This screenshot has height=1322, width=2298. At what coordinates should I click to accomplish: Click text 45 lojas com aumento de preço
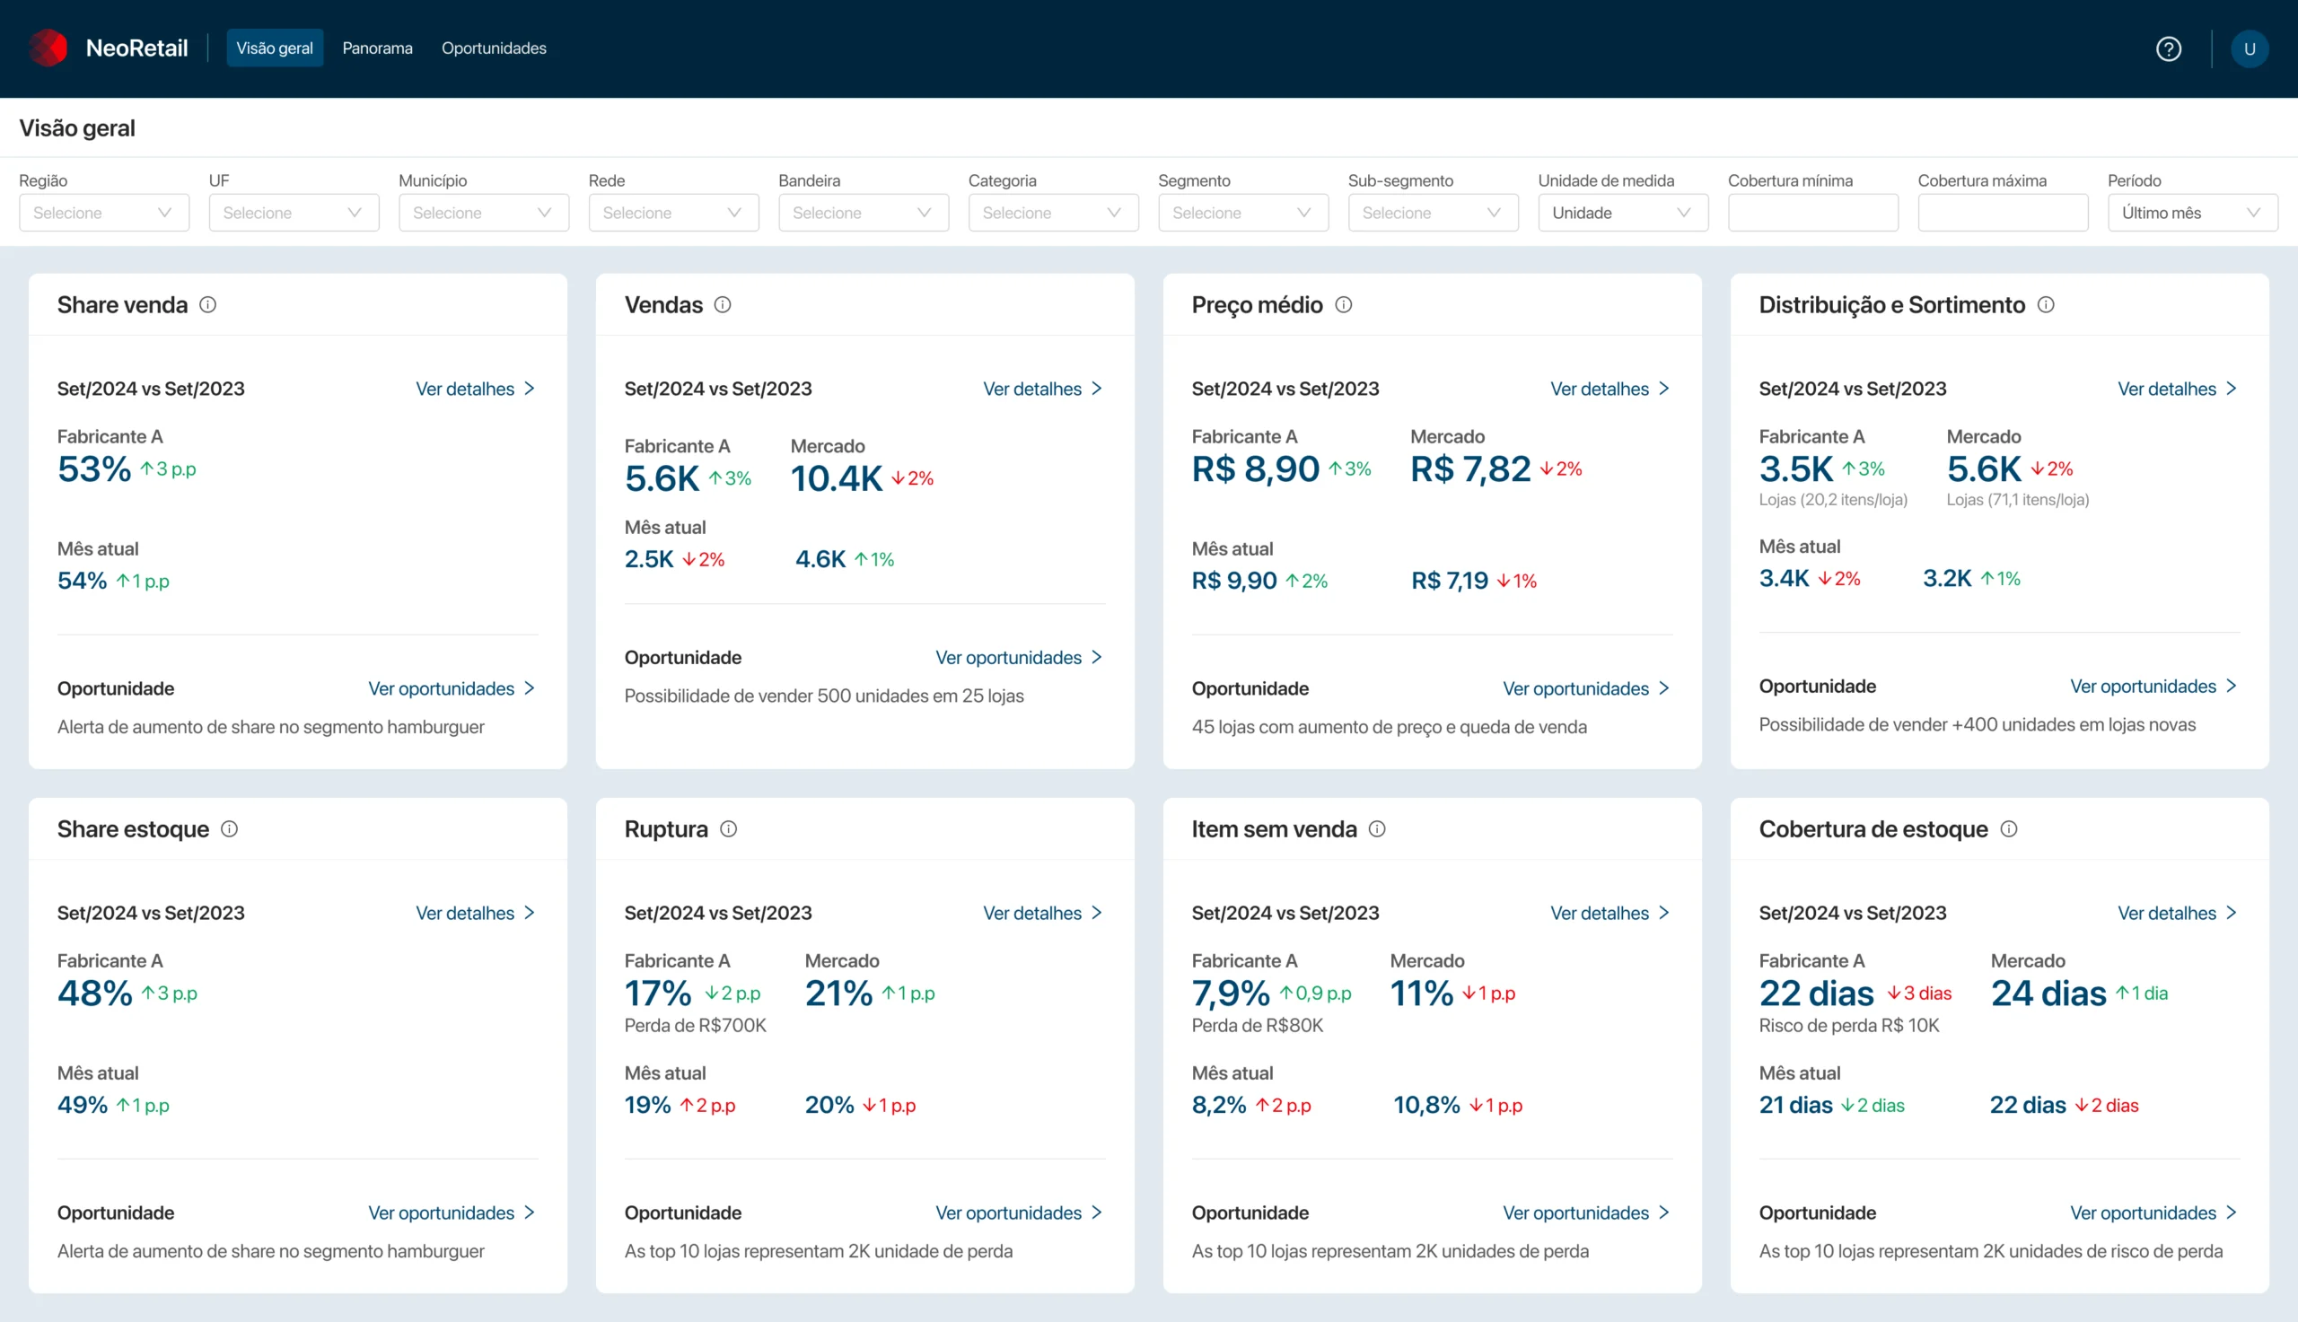pos(1390,726)
